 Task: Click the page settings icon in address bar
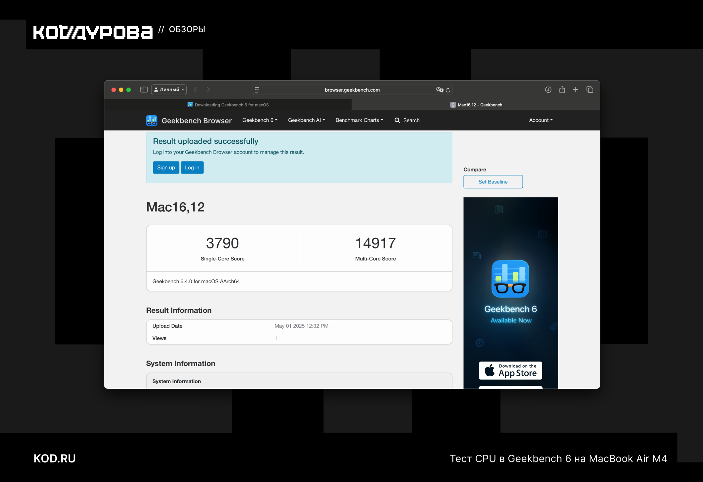click(x=257, y=90)
